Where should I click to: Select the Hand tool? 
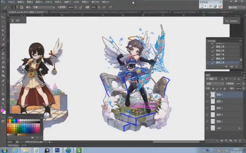tap(3, 99)
